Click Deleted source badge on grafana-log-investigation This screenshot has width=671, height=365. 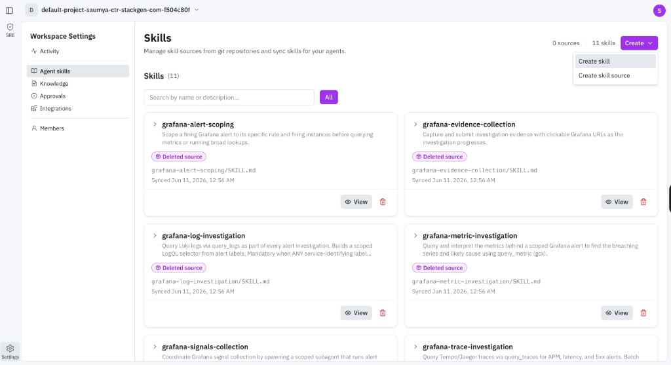[179, 268]
